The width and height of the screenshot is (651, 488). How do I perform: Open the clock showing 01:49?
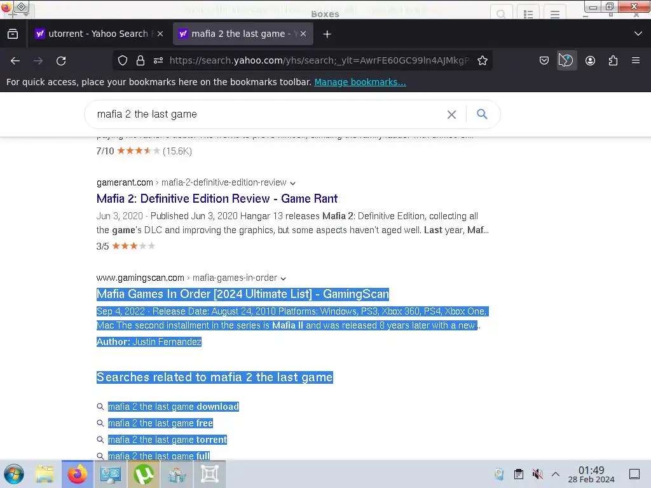click(x=591, y=474)
